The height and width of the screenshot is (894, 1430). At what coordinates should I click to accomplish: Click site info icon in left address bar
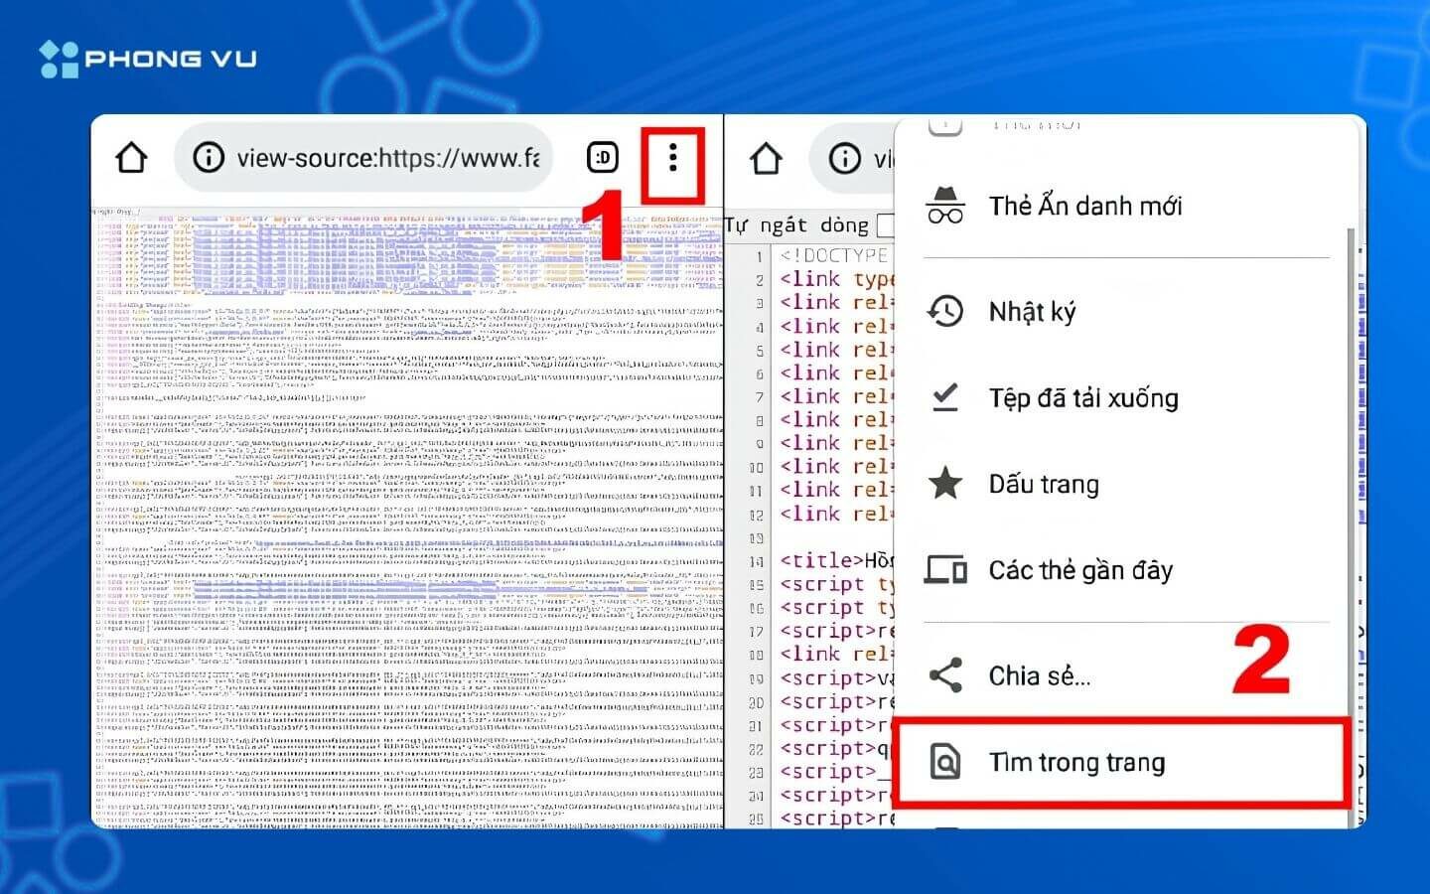pyautogui.click(x=209, y=157)
